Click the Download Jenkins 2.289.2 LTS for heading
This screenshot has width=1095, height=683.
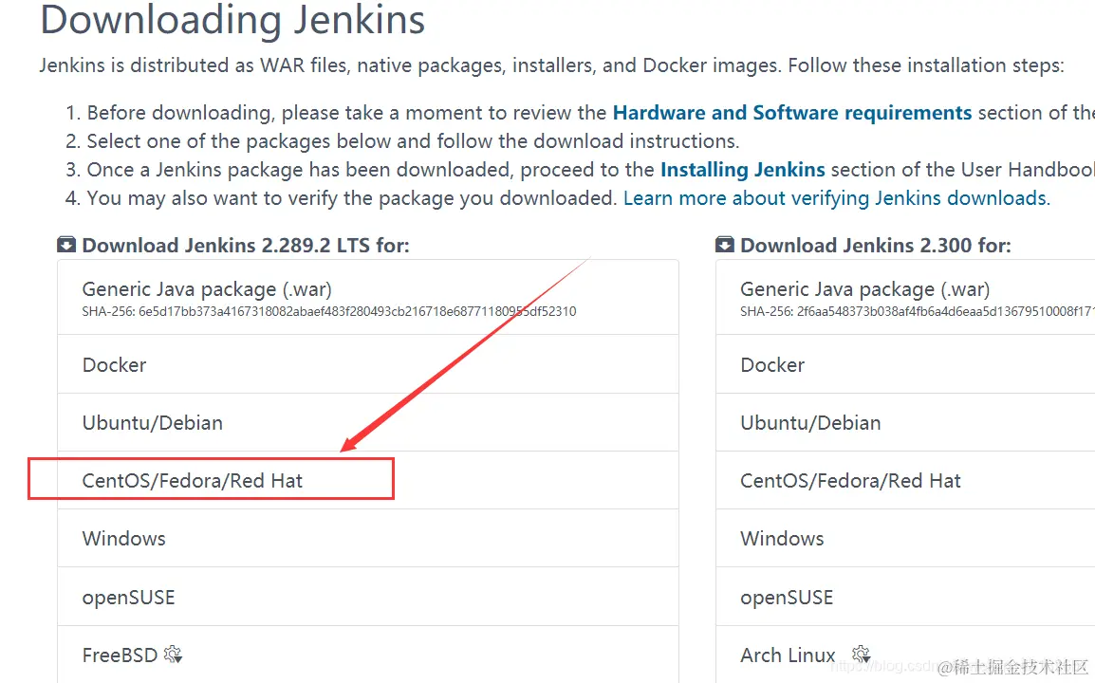tap(245, 245)
